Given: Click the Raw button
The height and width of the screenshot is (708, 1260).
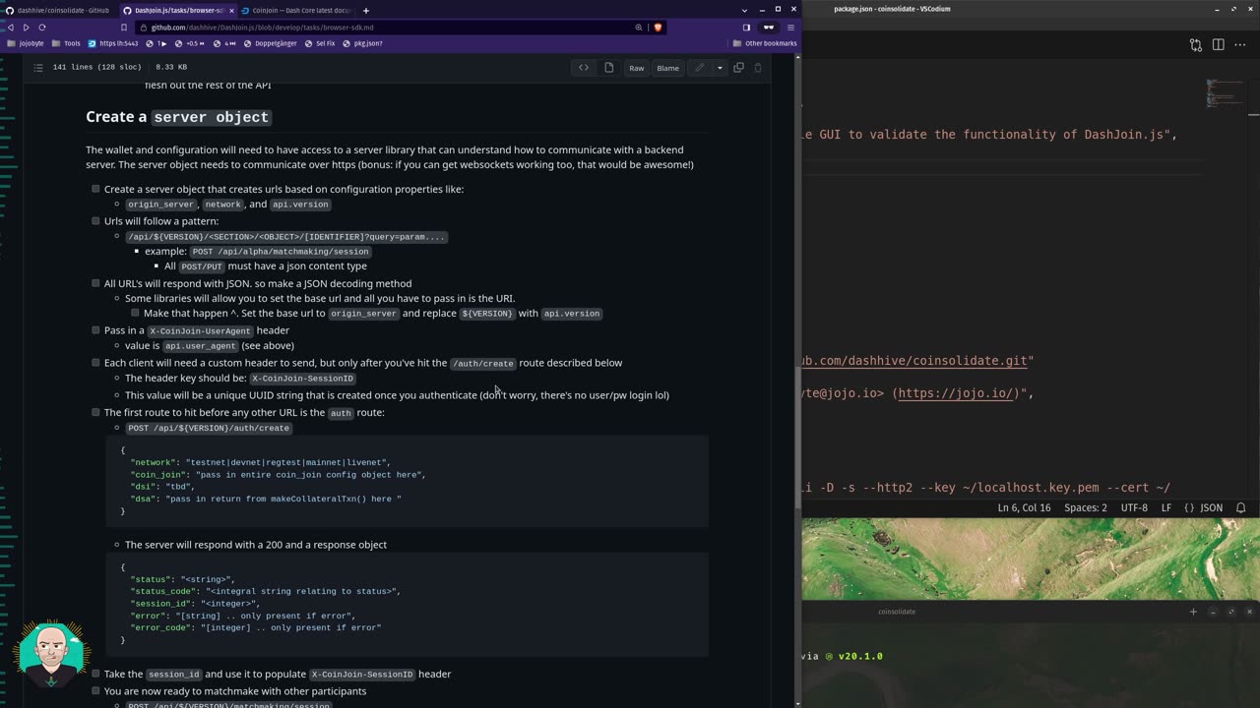Looking at the screenshot, I should coord(637,68).
